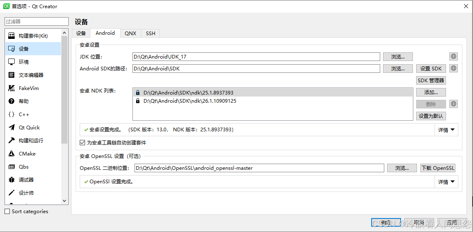Click the 删除 NDK button
This screenshot has width=473, height=232.
pyautogui.click(x=431, y=104)
